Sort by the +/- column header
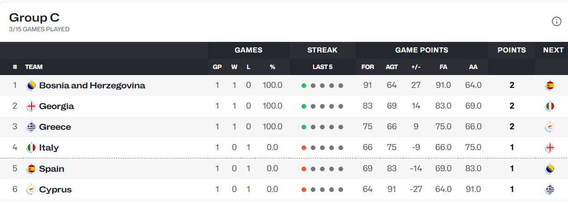 pyautogui.click(x=416, y=67)
